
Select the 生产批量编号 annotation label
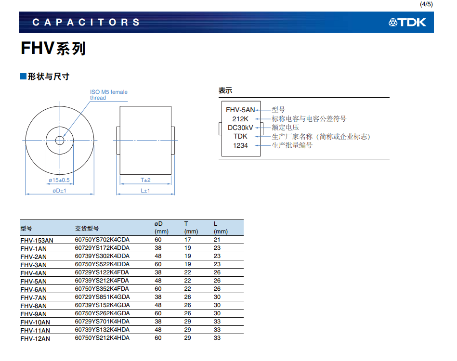[x=292, y=145]
